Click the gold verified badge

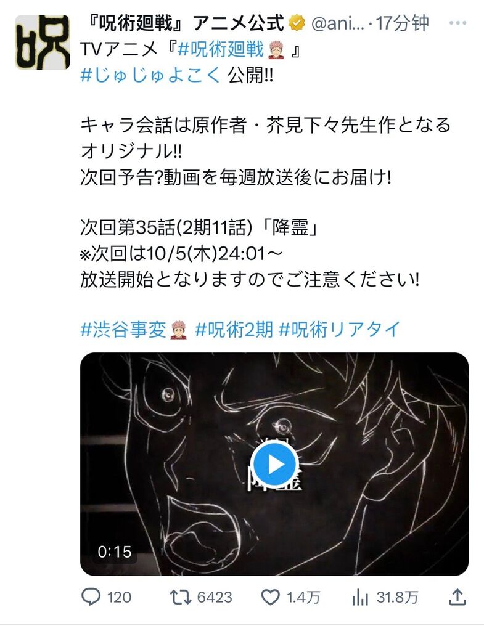[x=297, y=23]
